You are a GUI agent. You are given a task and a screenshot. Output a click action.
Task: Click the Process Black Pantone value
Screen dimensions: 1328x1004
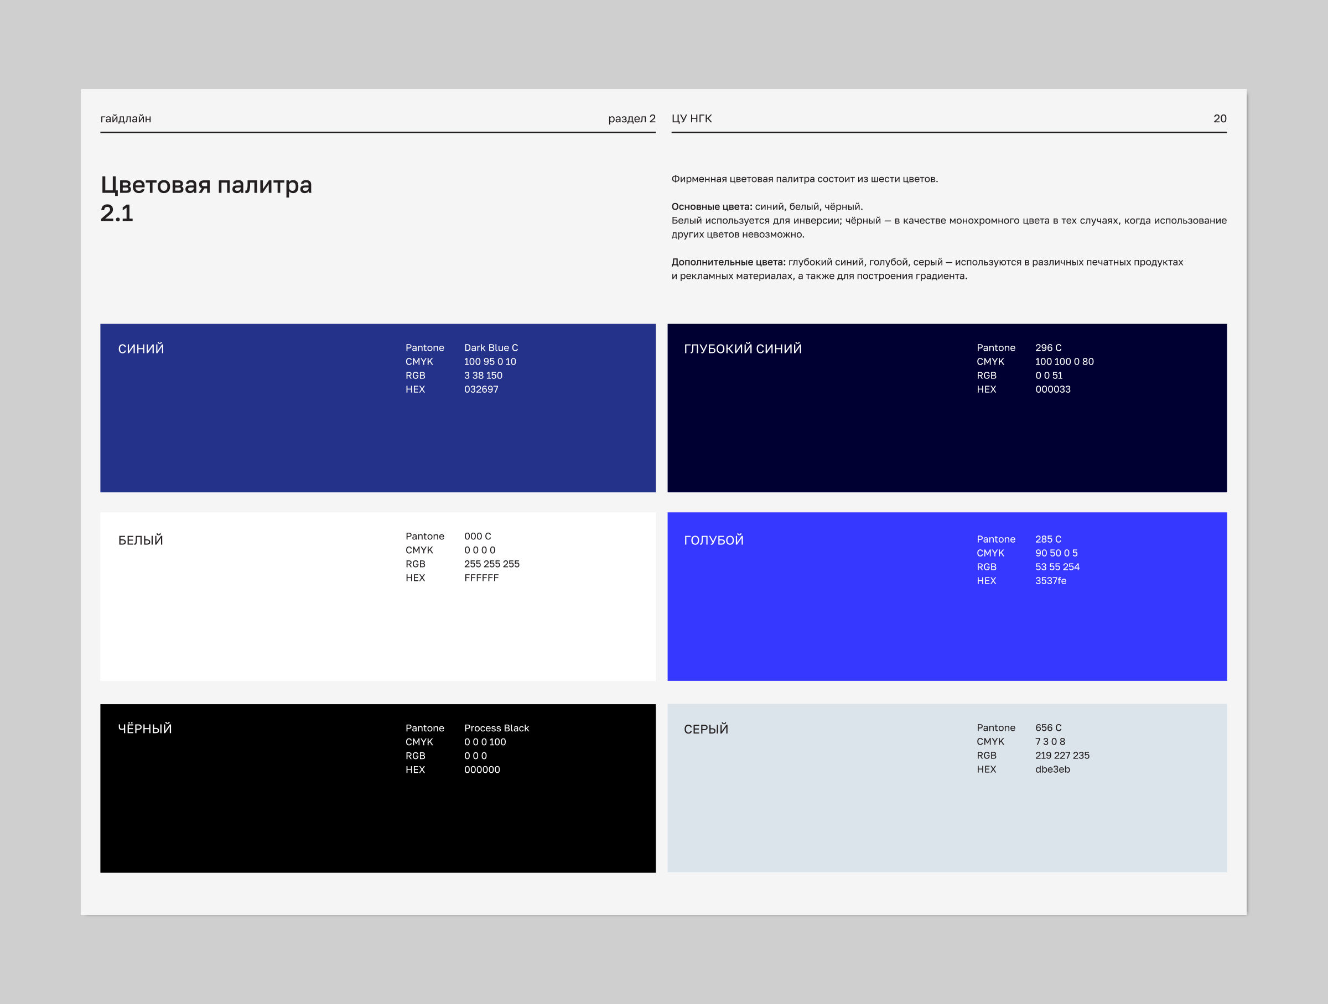[x=496, y=728]
